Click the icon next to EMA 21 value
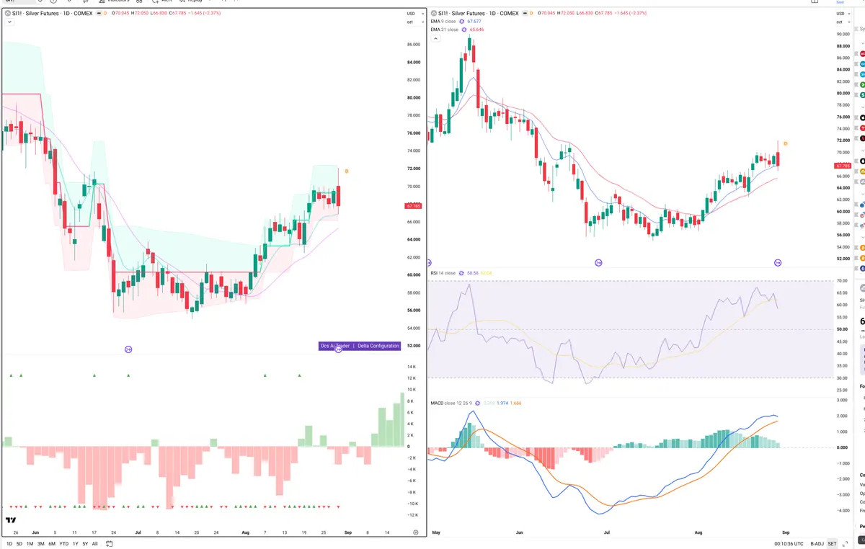865x549 pixels. tap(465, 30)
